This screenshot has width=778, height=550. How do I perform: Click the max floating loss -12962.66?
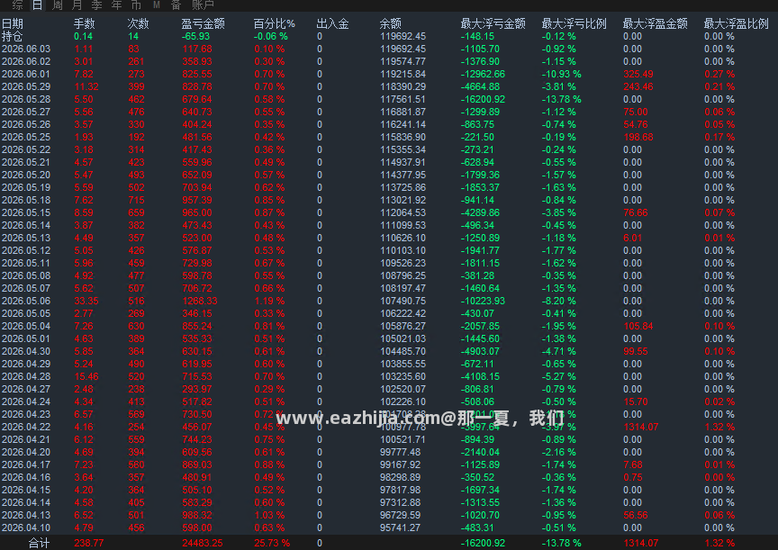pyautogui.click(x=483, y=74)
